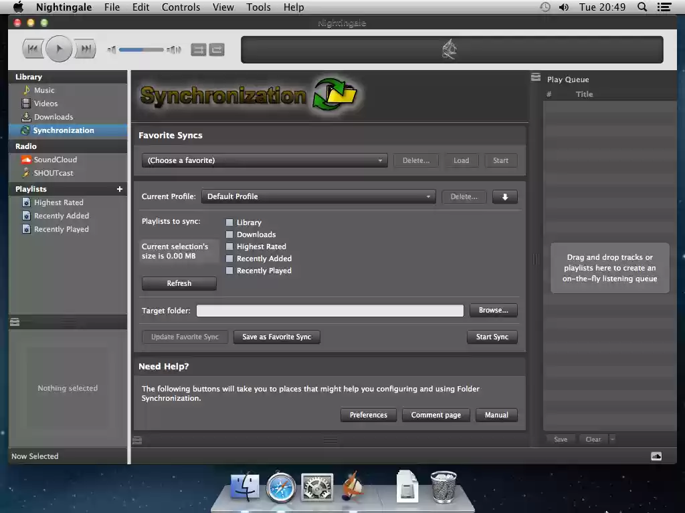Create a new playlist with the + icon
This screenshot has width=685, height=513.
119,189
